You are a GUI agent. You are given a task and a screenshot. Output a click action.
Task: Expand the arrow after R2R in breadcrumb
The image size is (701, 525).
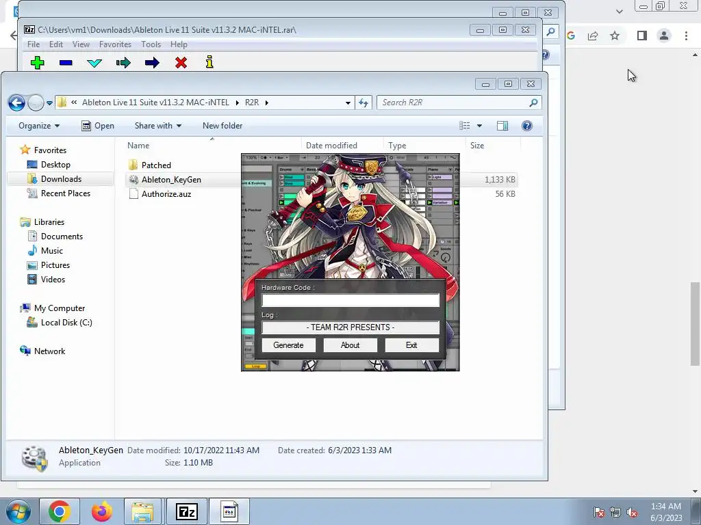(267, 103)
